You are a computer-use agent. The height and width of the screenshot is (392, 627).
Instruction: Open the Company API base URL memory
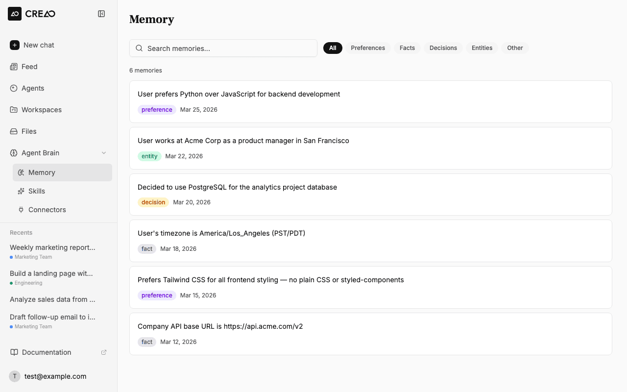371,334
